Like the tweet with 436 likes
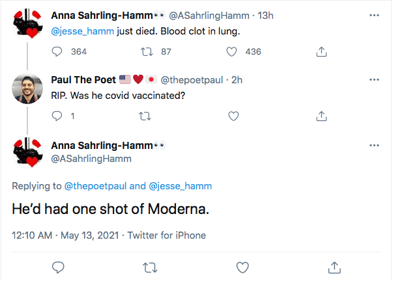 pos(233,51)
